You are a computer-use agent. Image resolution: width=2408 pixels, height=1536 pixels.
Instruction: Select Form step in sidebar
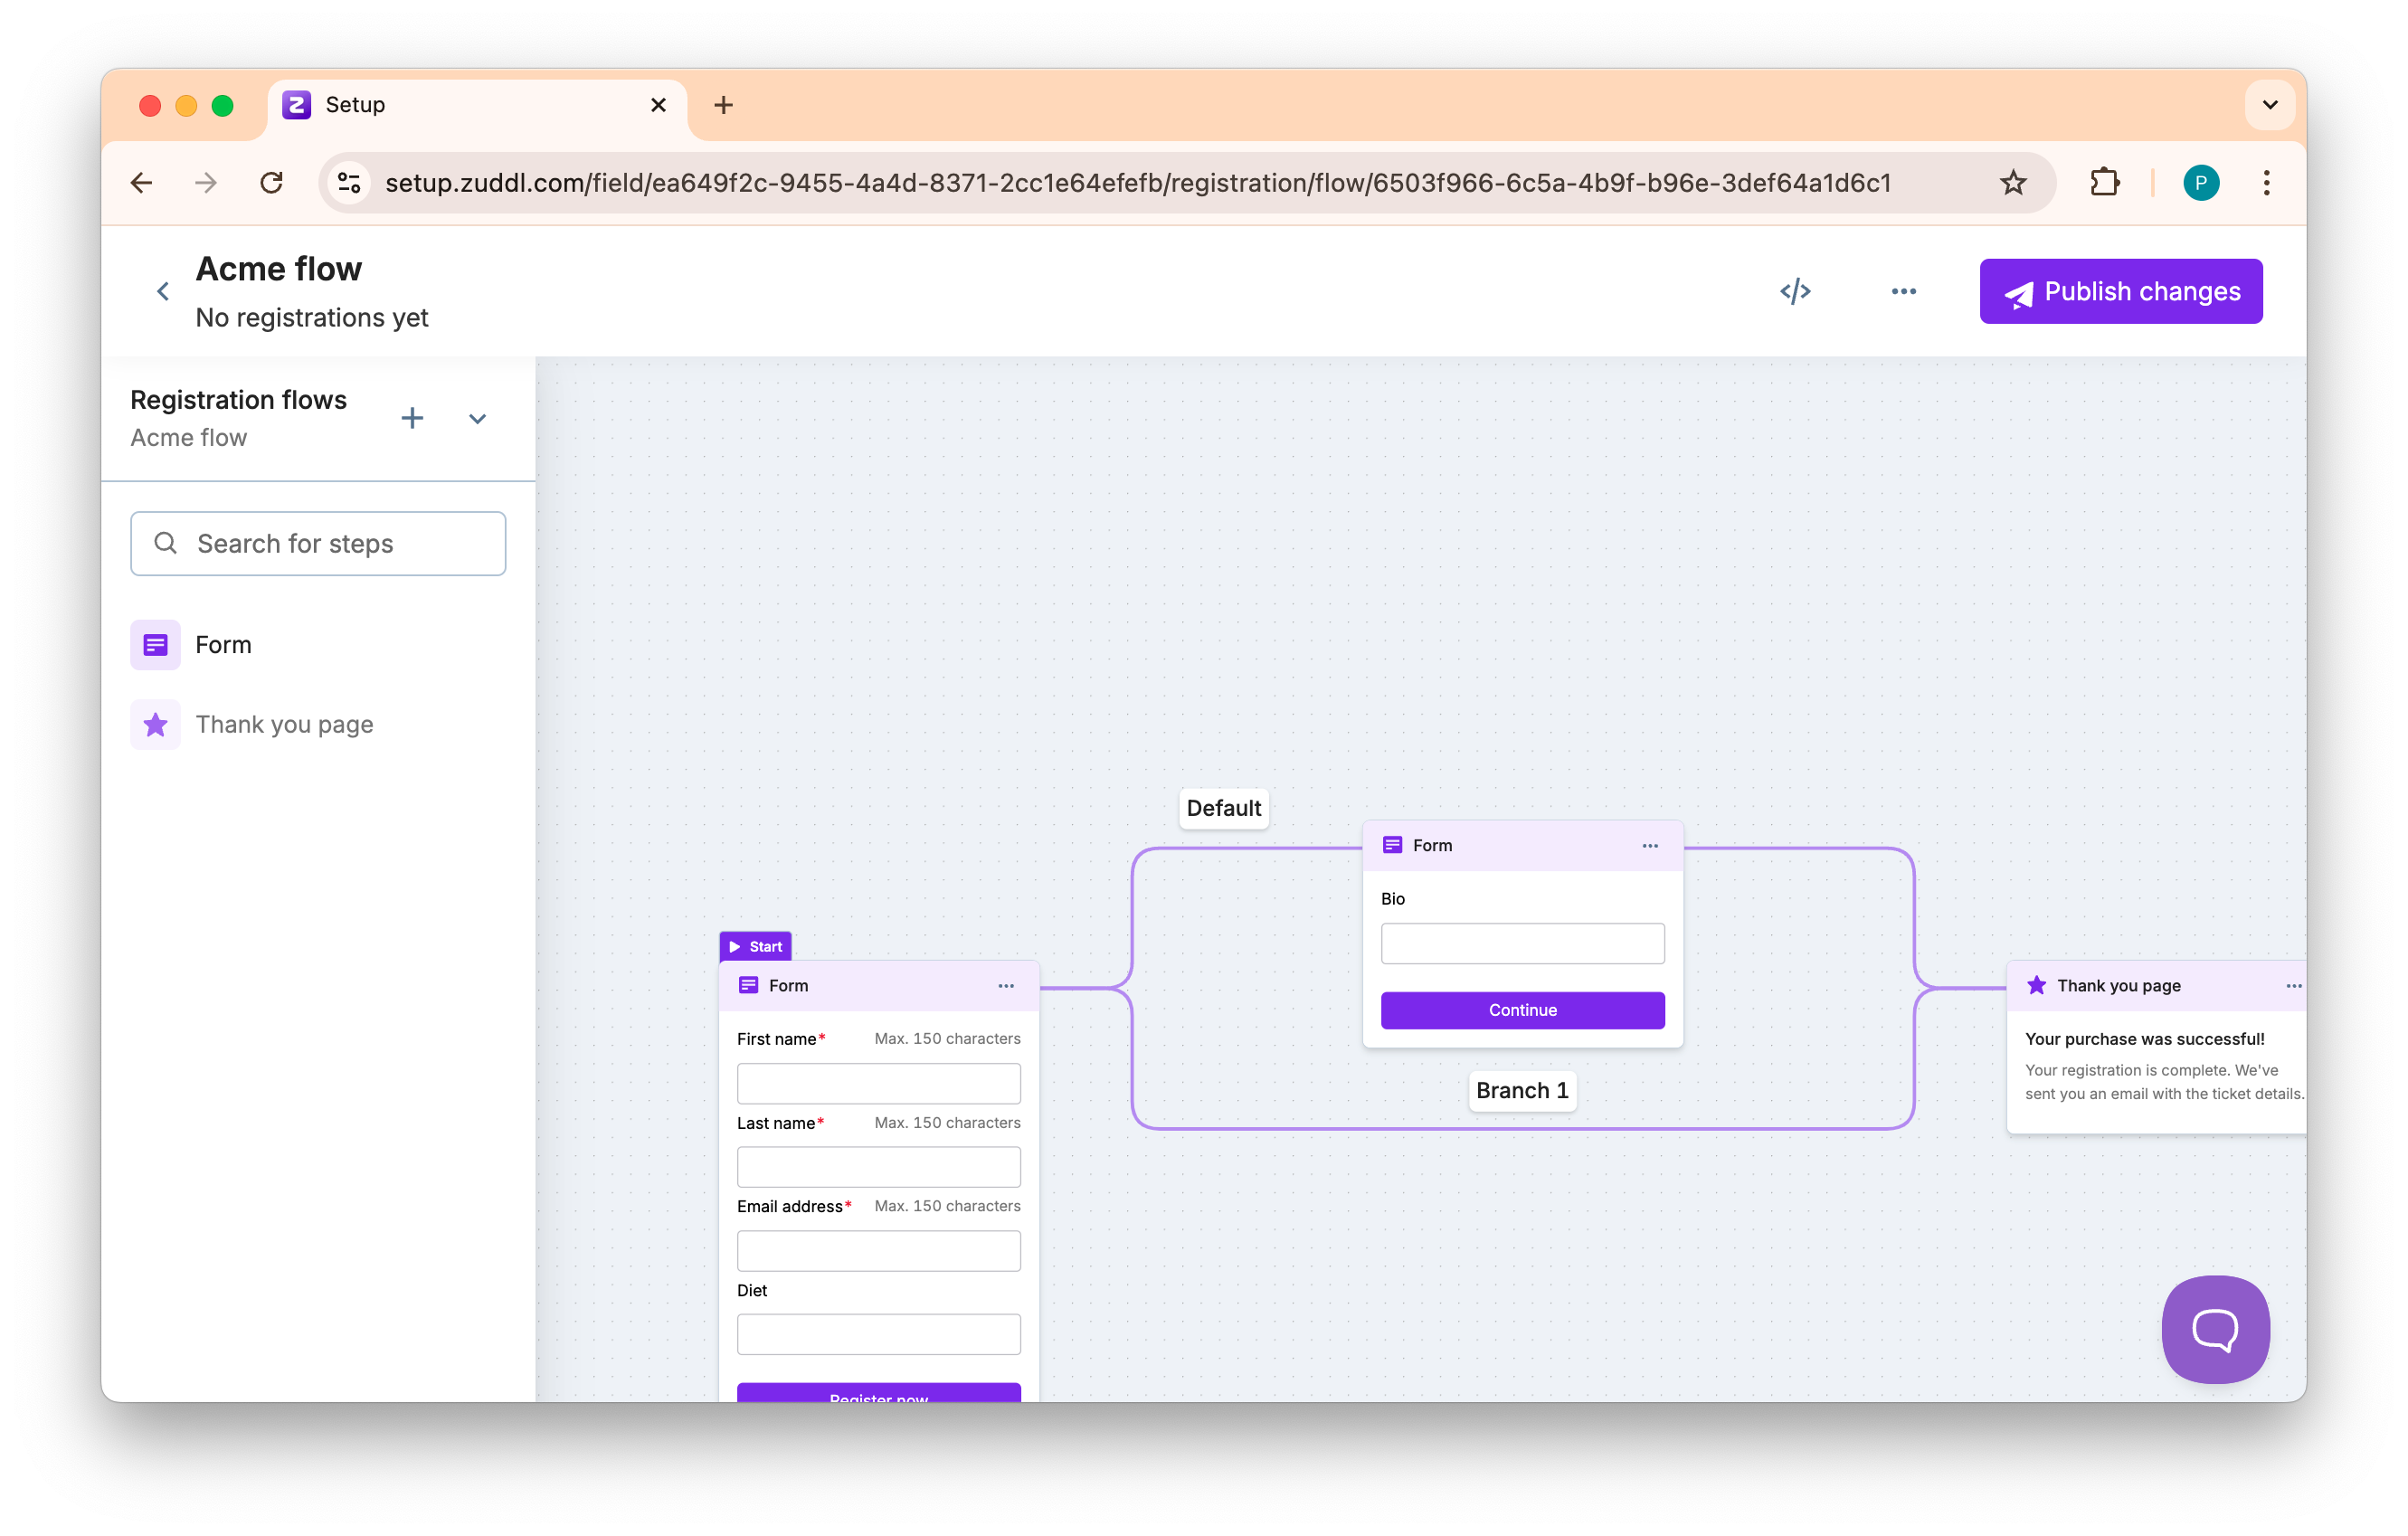point(223,645)
